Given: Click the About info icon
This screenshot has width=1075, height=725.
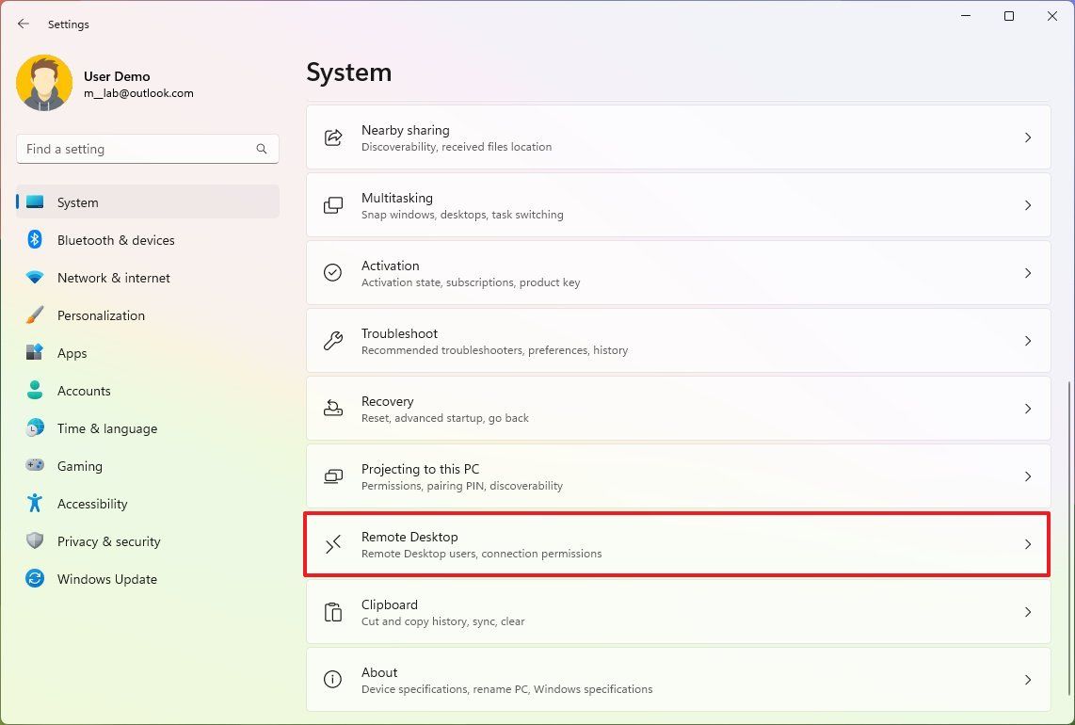Looking at the screenshot, I should pos(332,680).
